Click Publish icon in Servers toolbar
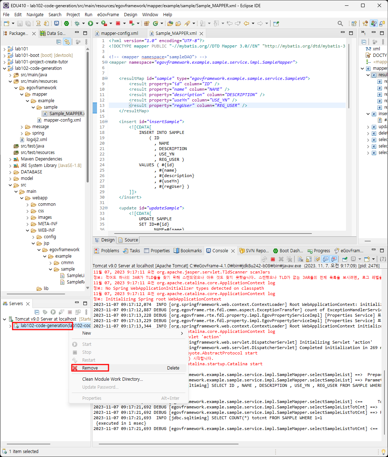 pyautogui.click(x=78, y=312)
